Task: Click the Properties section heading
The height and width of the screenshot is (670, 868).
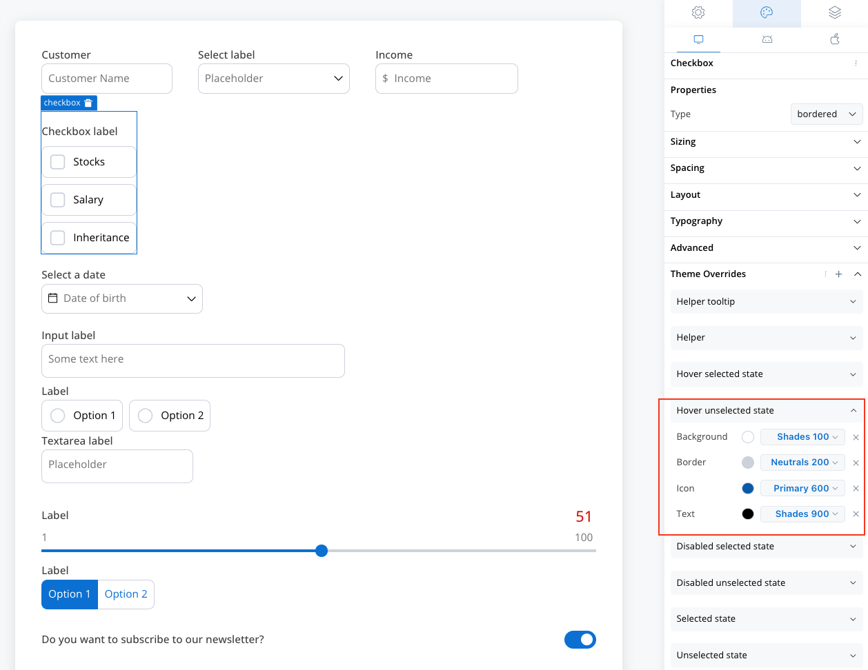Action: (x=693, y=90)
